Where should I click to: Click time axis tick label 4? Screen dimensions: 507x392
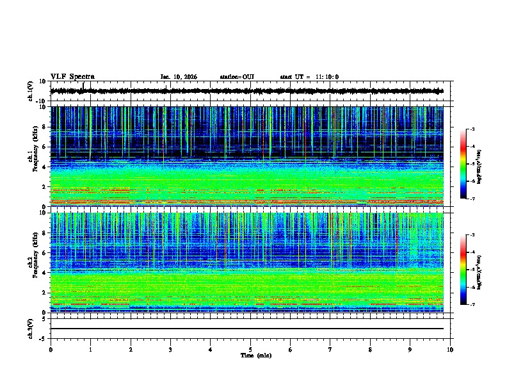(211, 350)
